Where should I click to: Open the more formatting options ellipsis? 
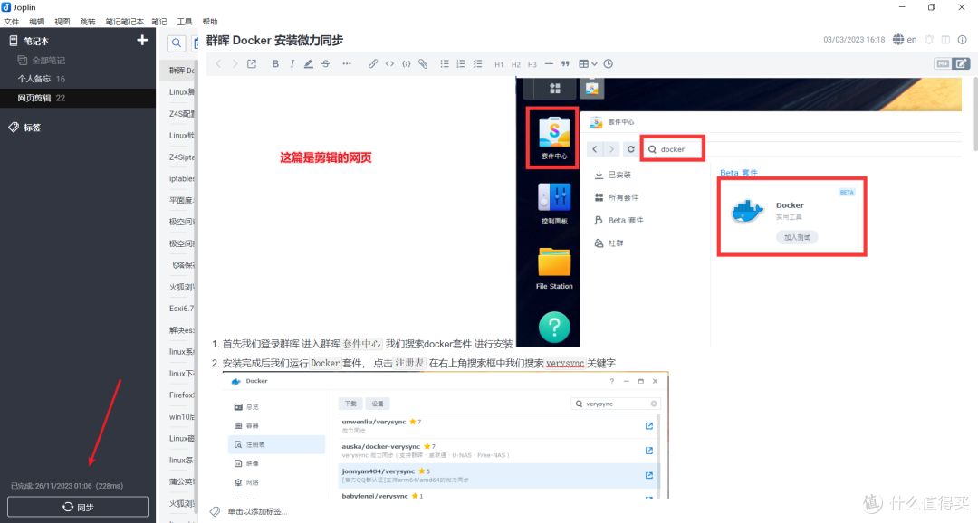(347, 63)
